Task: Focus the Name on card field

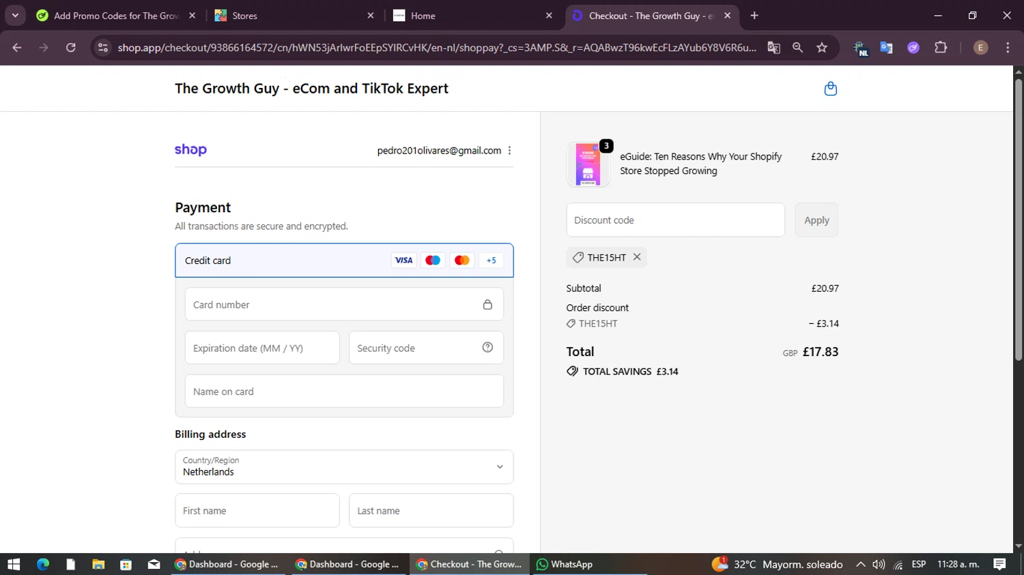Action: [x=344, y=392]
